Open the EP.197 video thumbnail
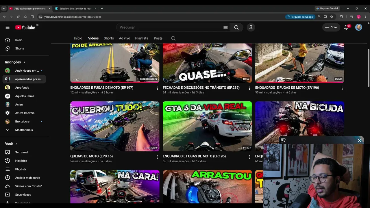The image size is (370, 208). [115, 63]
